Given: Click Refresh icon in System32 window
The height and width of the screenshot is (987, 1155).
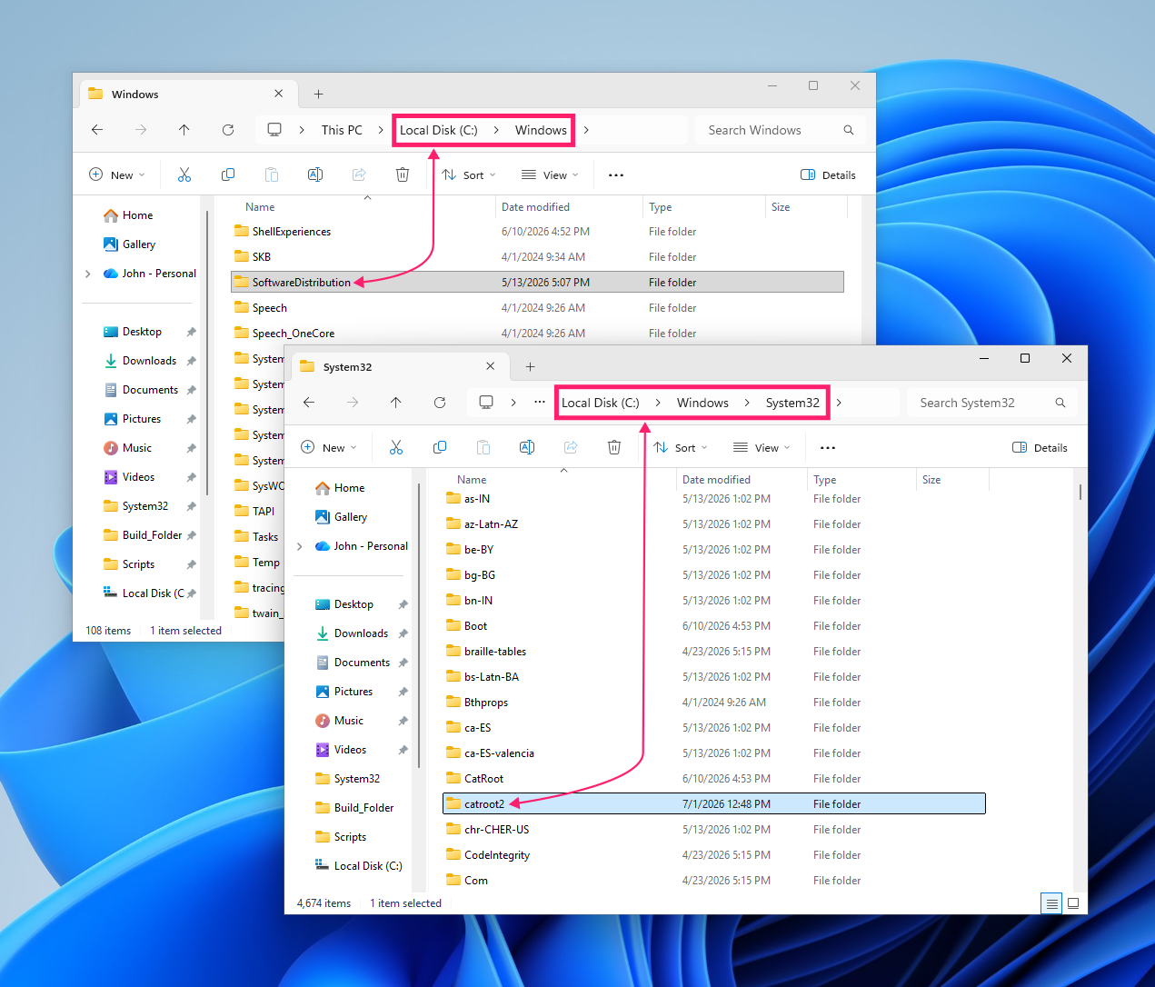Looking at the screenshot, I should (x=440, y=403).
